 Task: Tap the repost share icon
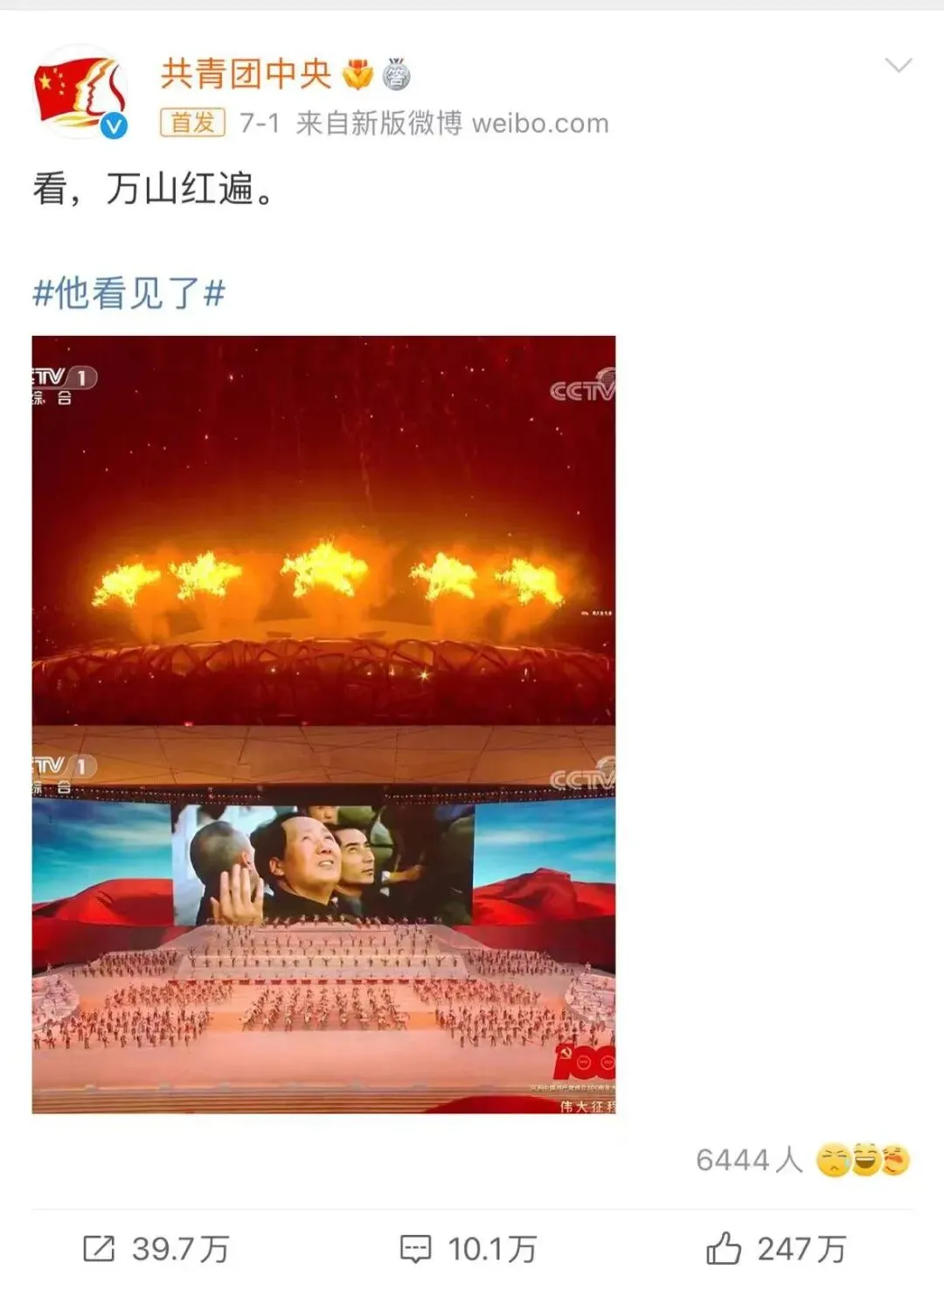99,1248
